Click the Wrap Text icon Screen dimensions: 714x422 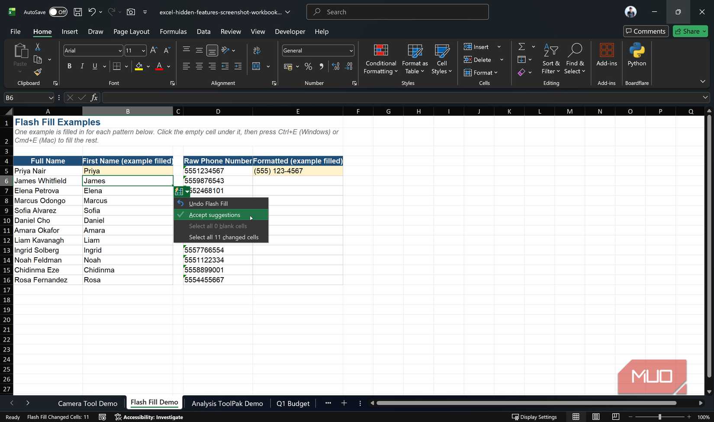coord(257,51)
